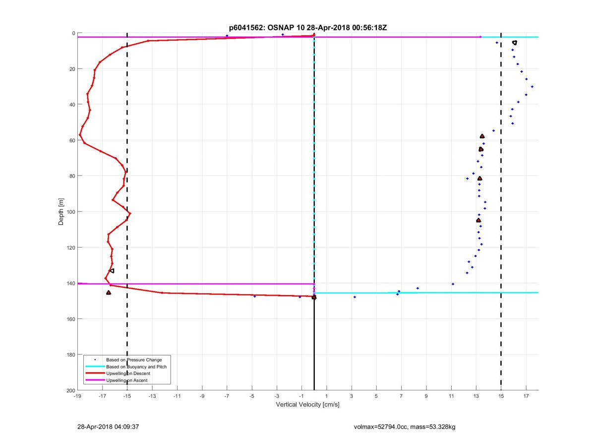Click the plot title "p6041562: OSNAP 10 28-Apr-2018 00:56:18Z"
This screenshot has height=439, width=595.
tap(308, 28)
